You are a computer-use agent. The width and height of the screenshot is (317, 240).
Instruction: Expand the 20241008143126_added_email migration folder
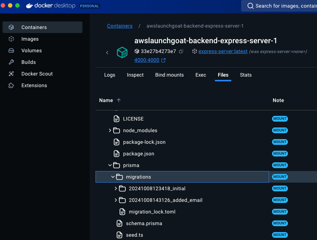[116, 200]
